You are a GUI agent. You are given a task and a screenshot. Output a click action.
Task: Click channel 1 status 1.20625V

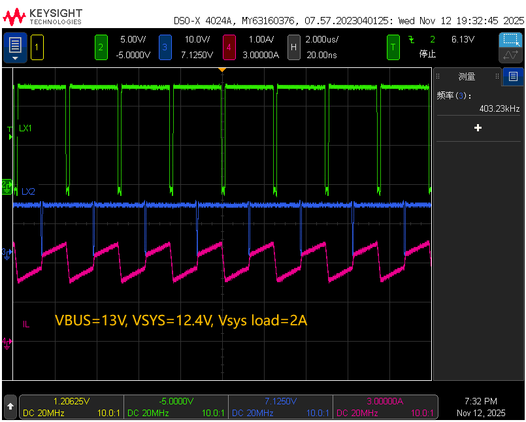coord(71,401)
